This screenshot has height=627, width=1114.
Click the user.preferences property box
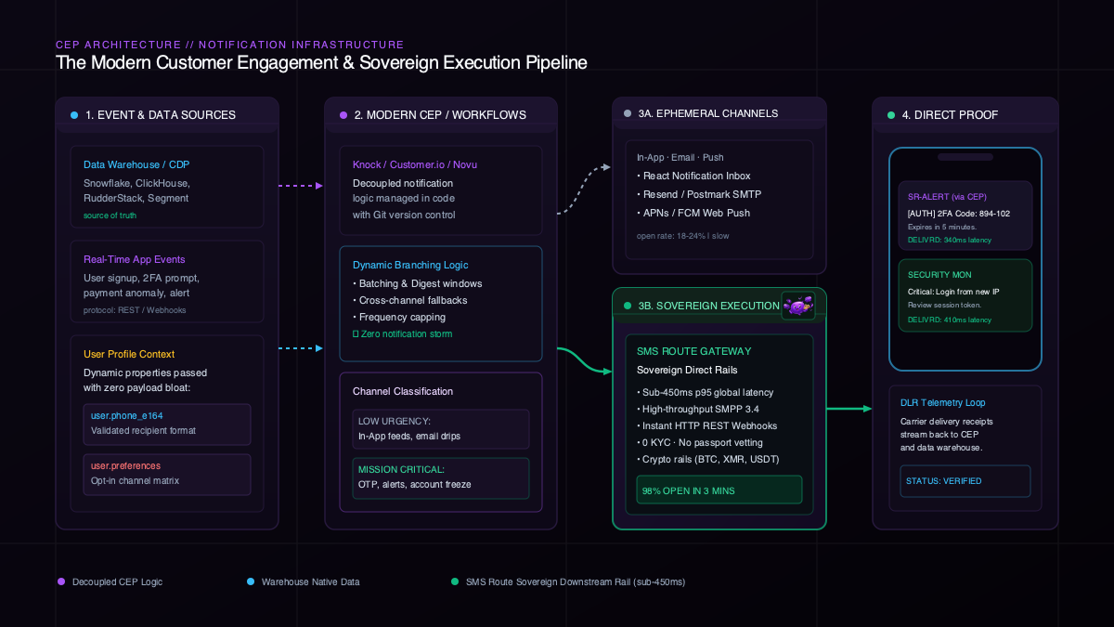[167, 474]
